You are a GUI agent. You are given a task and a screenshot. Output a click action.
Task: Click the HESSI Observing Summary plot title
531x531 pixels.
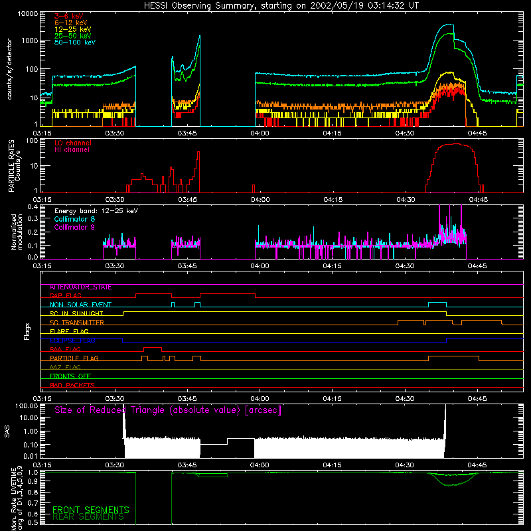tap(281, 6)
